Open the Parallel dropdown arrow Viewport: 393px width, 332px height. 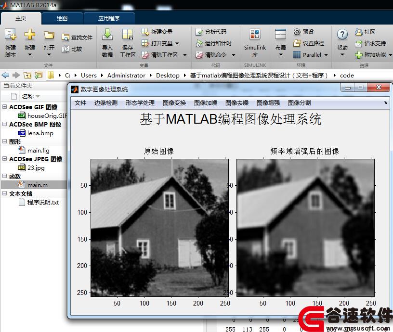[x=326, y=55]
